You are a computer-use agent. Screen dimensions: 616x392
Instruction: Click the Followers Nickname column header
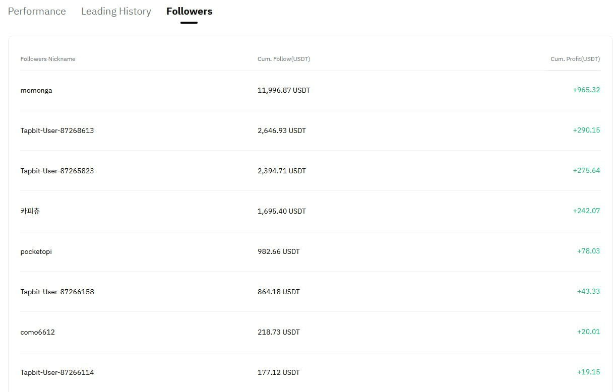[x=48, y=59]
